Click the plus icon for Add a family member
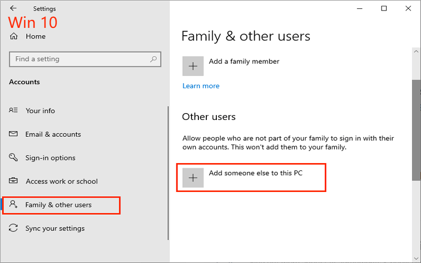 pyautogui.click(x=193, y=66)
